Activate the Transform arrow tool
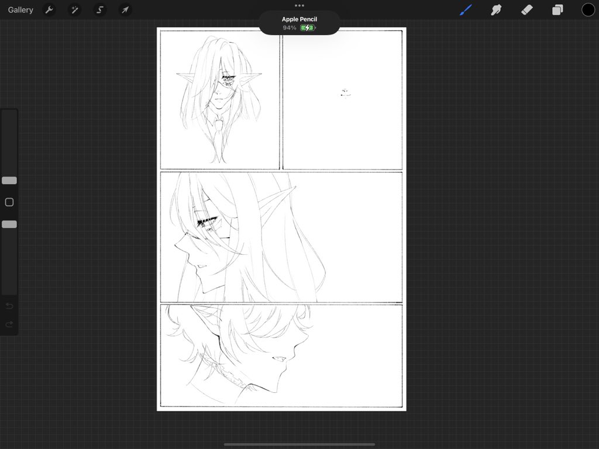 coord(125,10)
